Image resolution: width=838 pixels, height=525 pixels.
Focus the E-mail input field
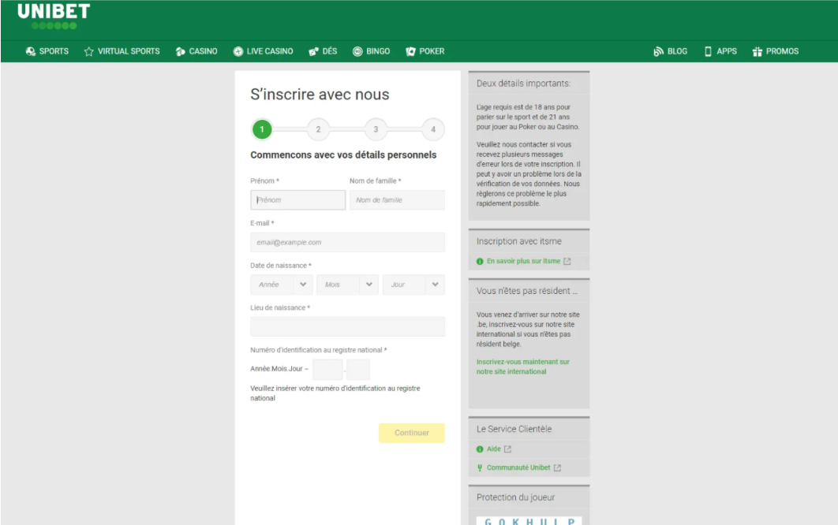tap(347, 243)
